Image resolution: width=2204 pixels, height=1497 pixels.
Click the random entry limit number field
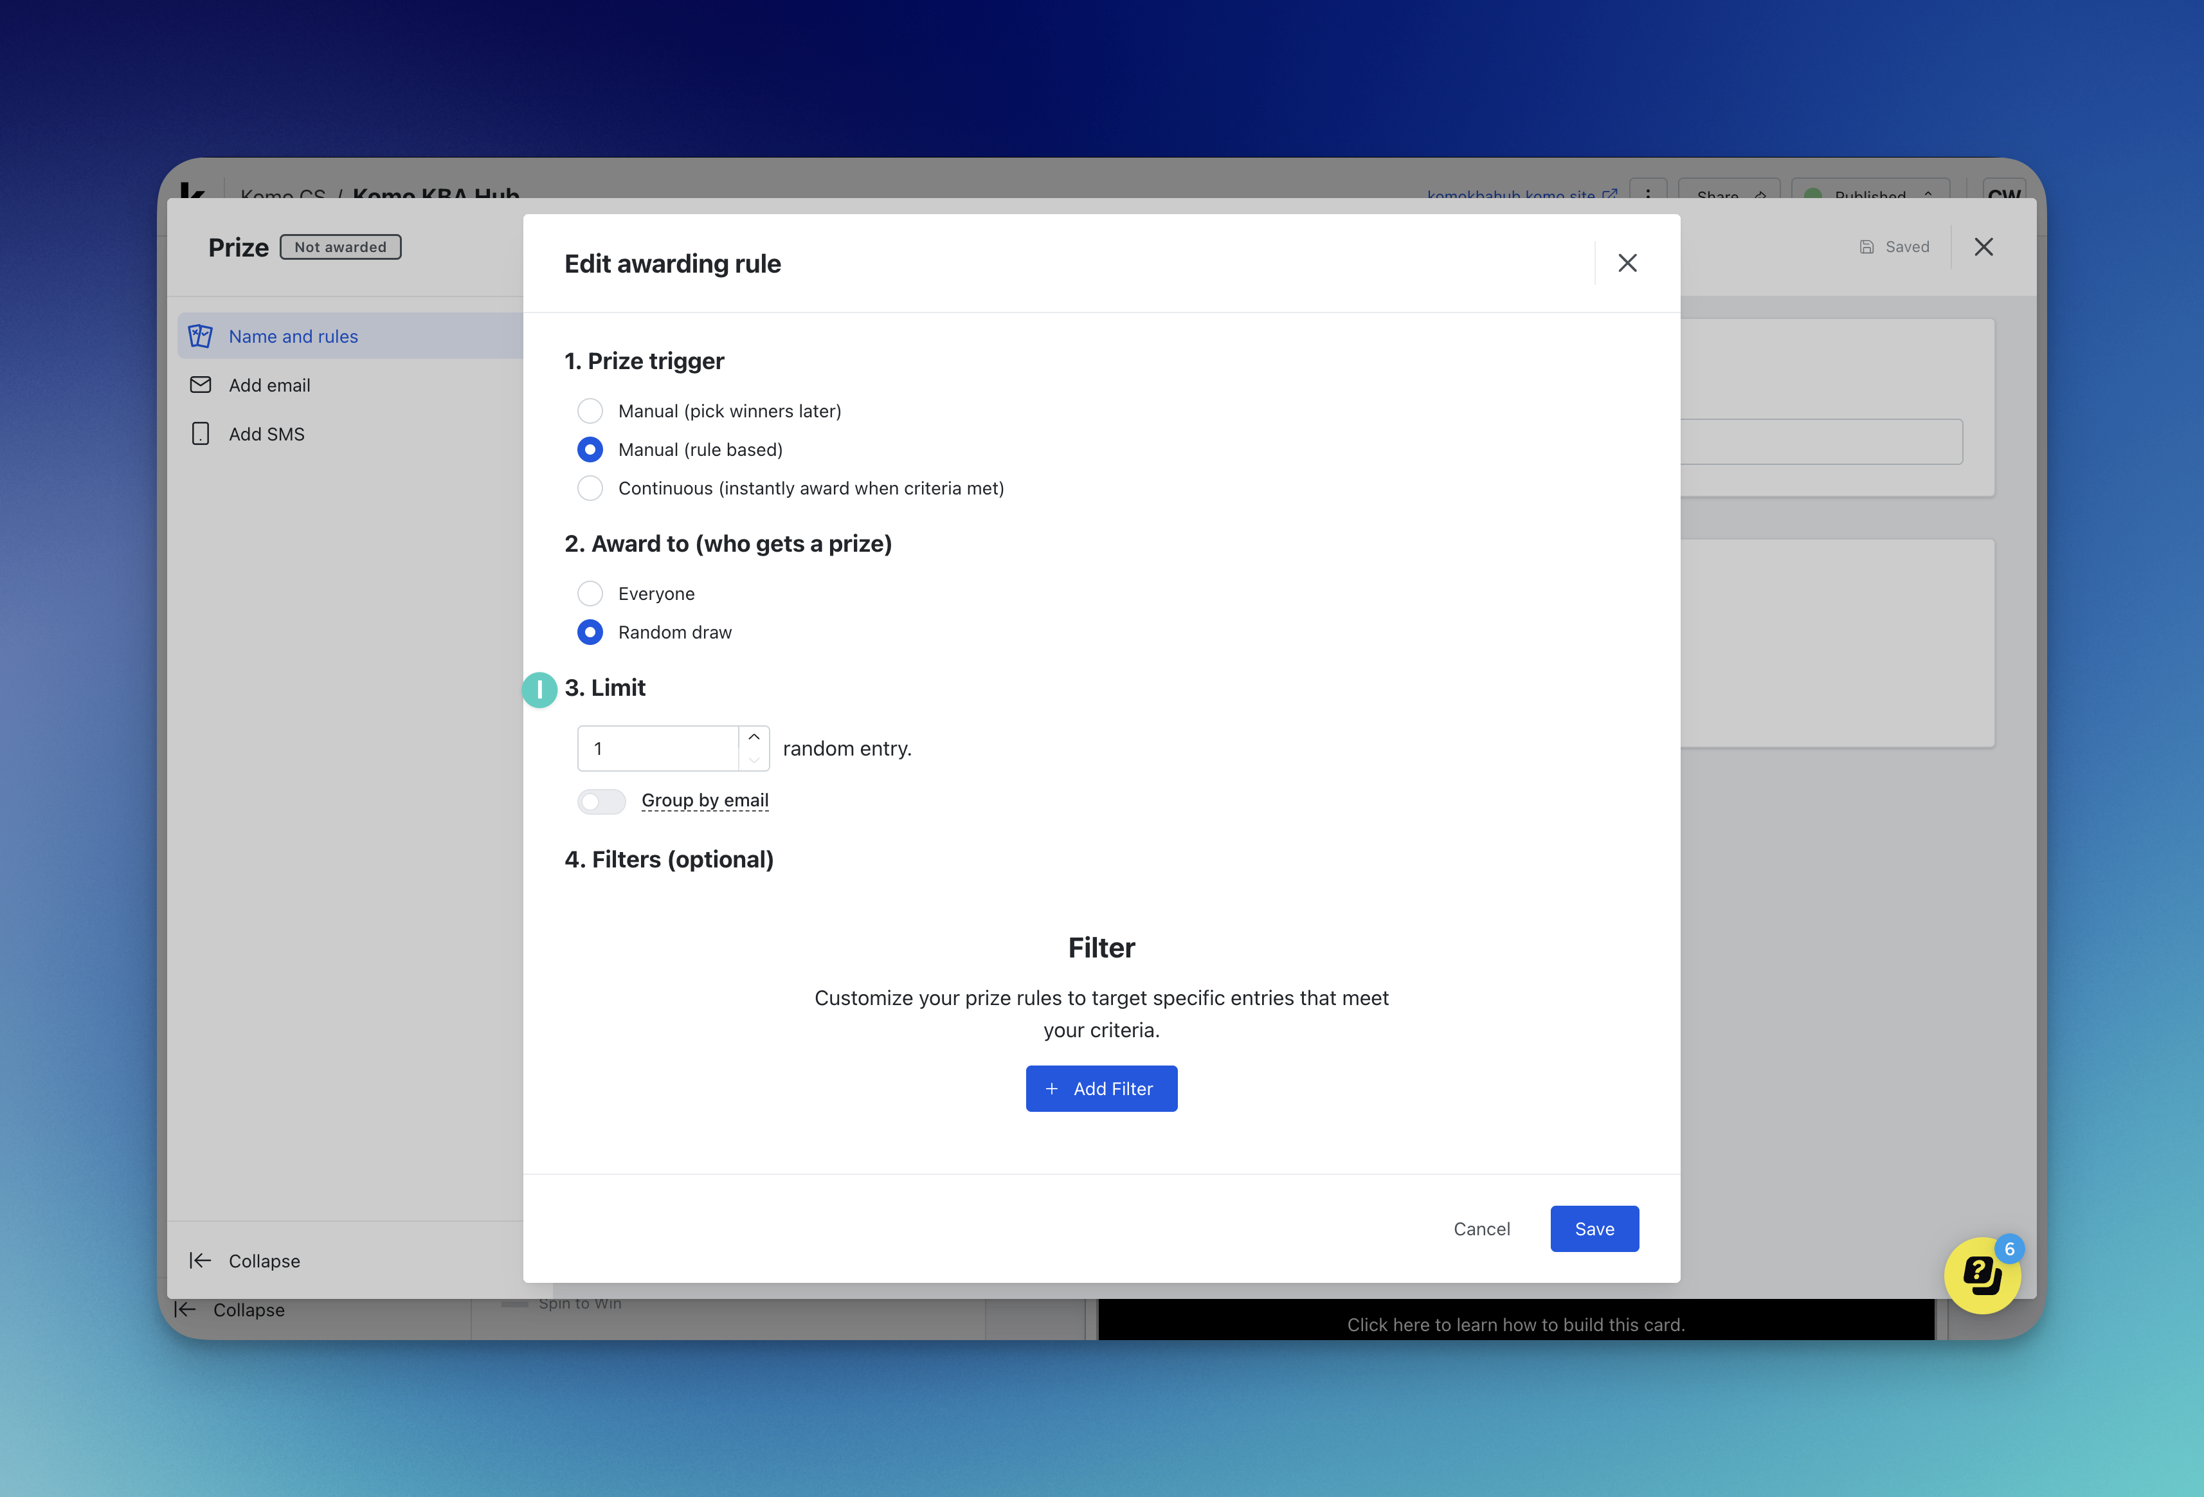click(x=658, y=748)
